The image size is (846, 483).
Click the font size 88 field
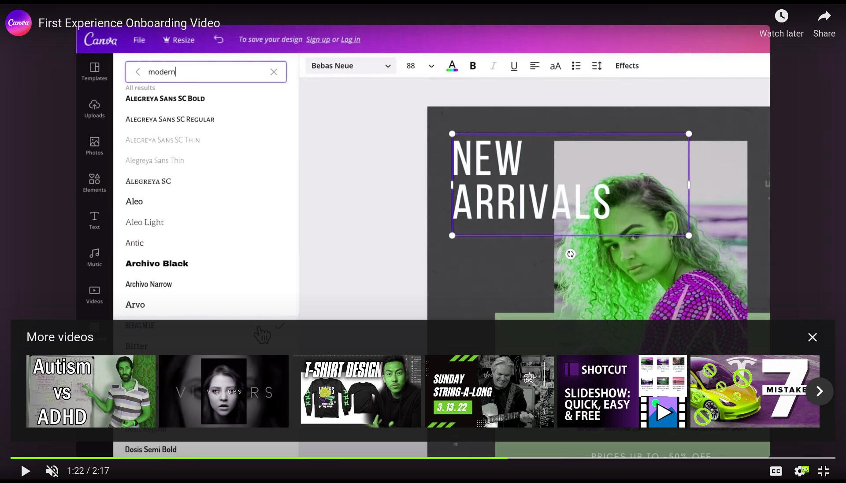coord(411,66)
